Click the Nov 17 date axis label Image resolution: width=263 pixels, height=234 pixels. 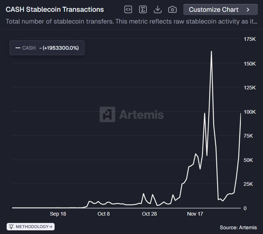click(x=195, y=214)
